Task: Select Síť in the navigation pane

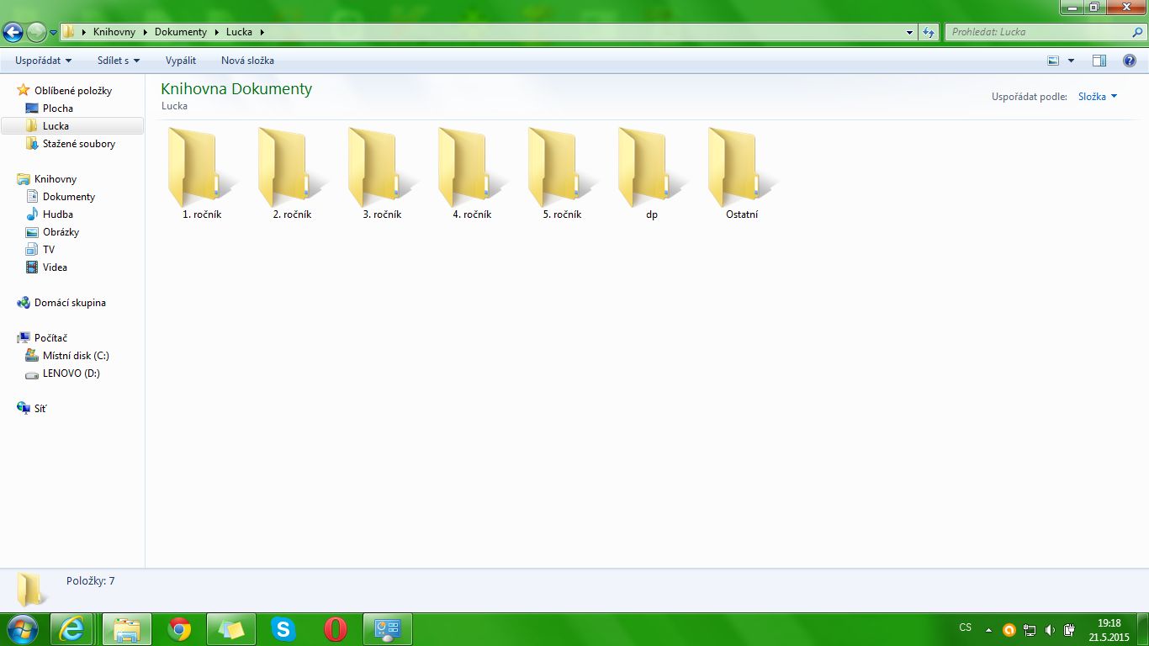Action: [x=40, y=408]
